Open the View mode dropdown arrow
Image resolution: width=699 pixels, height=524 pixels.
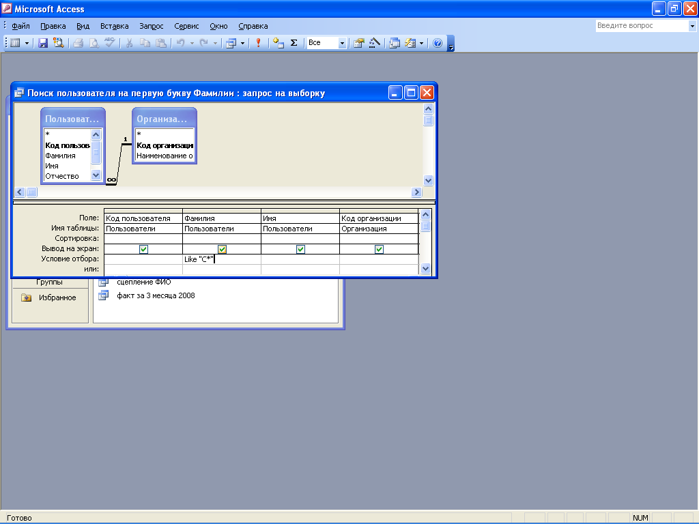pyautogui.click(x=27, y=43)
